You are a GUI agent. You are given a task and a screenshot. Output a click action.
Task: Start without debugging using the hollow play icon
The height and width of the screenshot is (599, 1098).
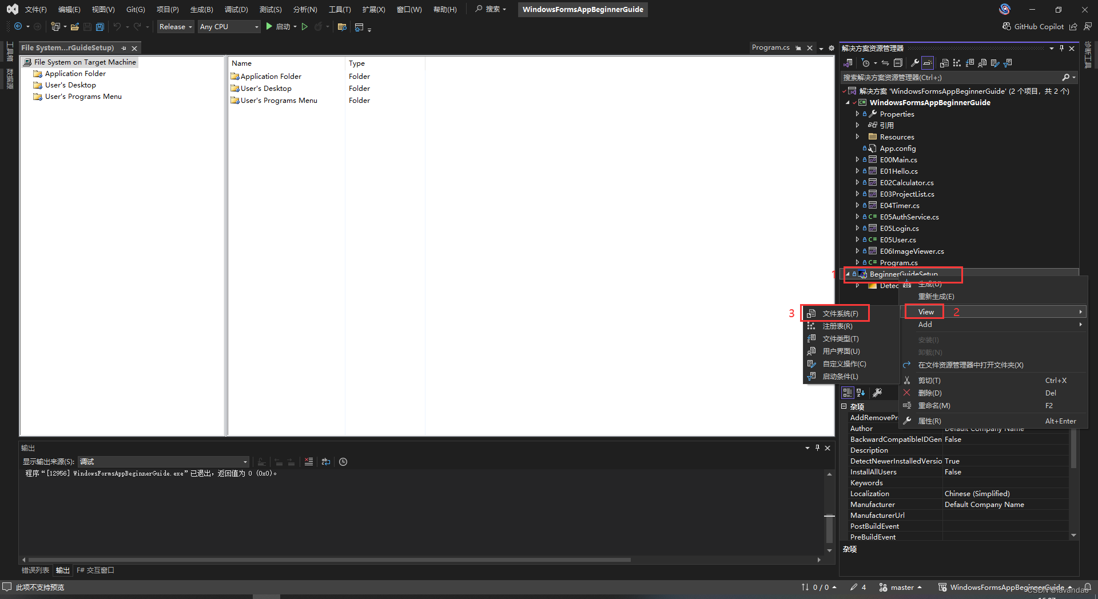(x=305, y=27)
